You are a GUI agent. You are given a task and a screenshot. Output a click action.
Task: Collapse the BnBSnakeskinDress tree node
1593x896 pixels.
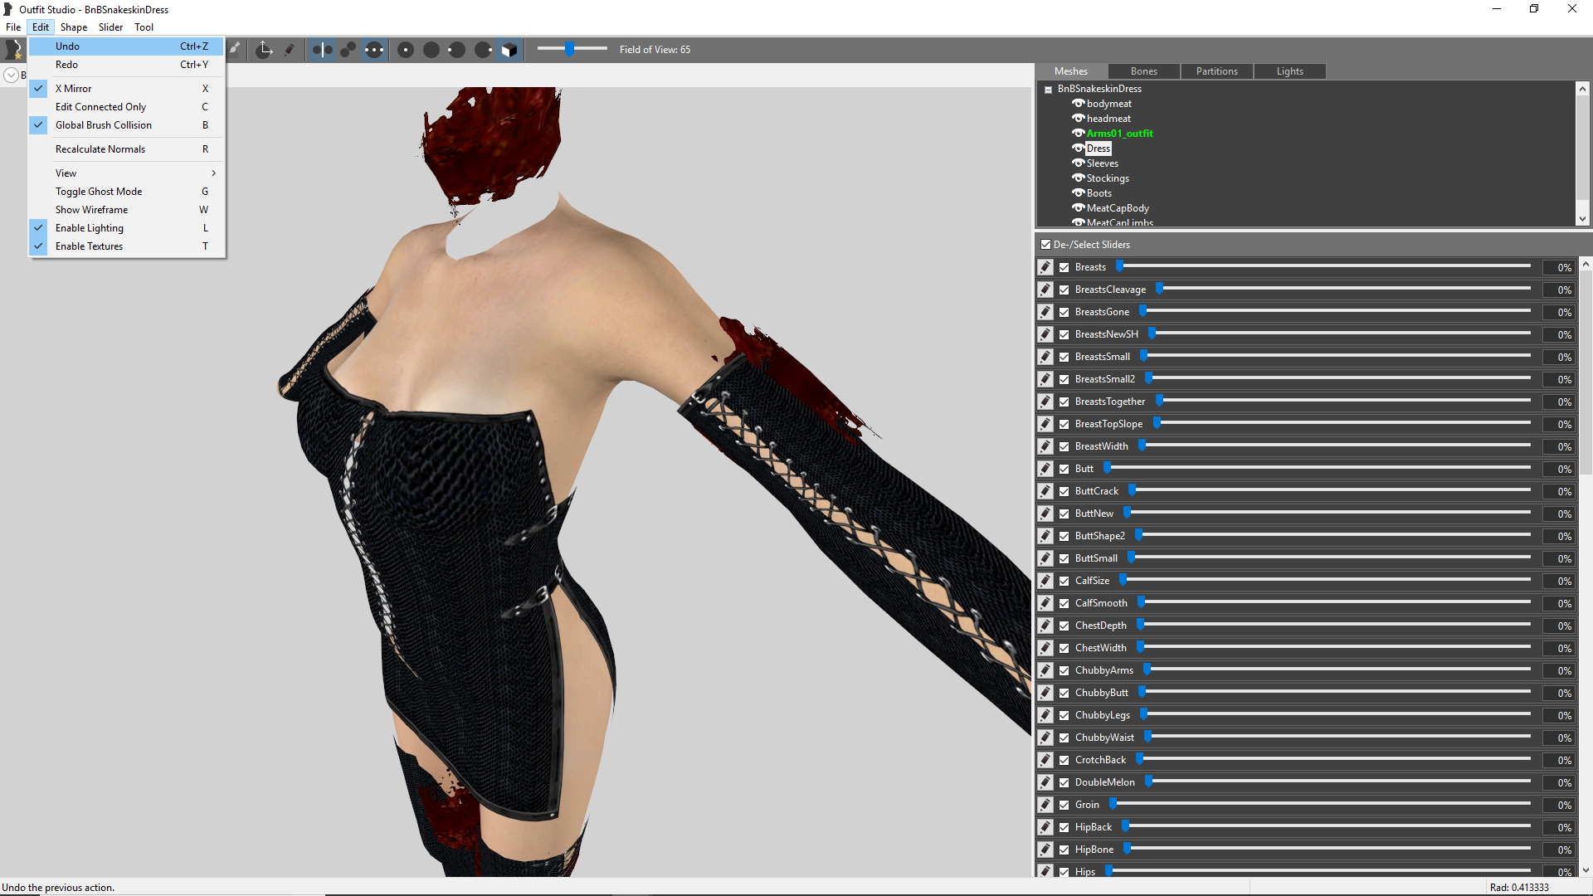click(x=1049, y=90)
